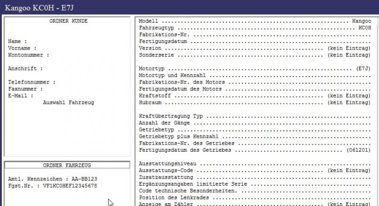Viewport: 379px width, 206px height.
Task: Select the E-Mail field label
Action: click(x=20, y=95)
